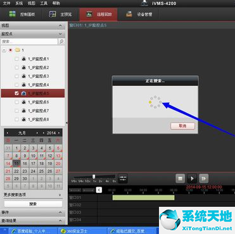Check the 1_IP监控点7 checkbox

16,111
